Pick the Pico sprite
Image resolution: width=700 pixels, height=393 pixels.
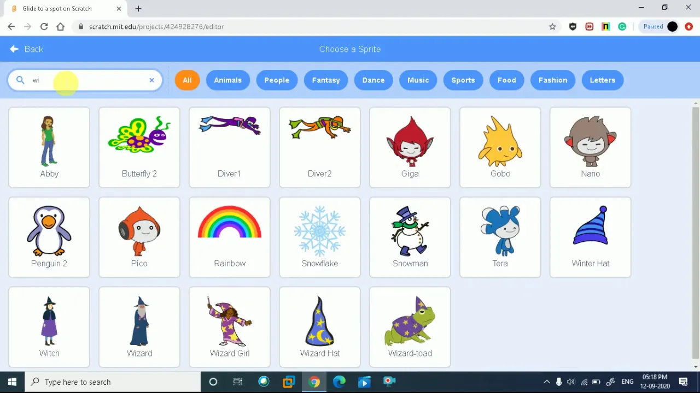(x=139, y=237)
